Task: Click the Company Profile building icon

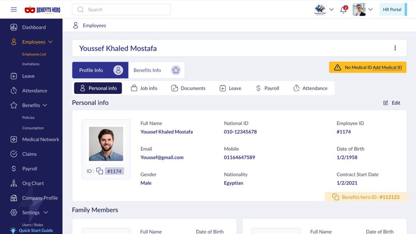Action: pyautogui.click(x=14, y=198)
